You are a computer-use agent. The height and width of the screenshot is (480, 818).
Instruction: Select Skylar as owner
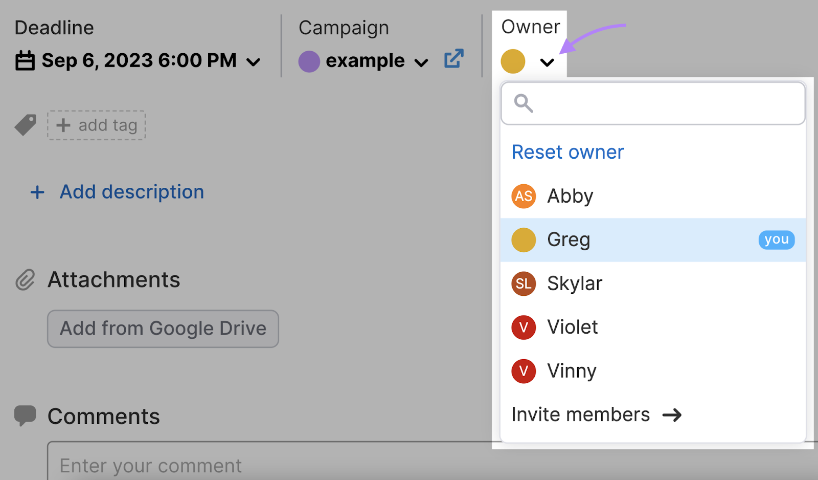tap(653, 283)
